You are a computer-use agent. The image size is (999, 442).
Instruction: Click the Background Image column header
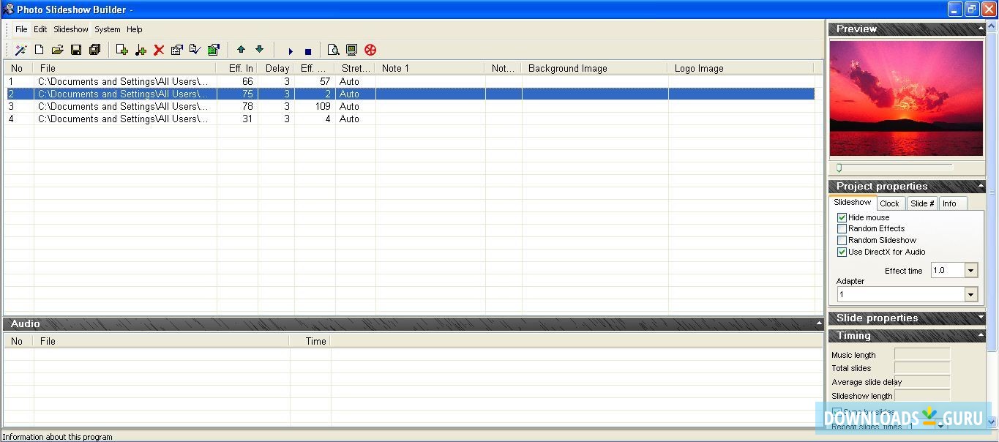click(x=595, y=68)
